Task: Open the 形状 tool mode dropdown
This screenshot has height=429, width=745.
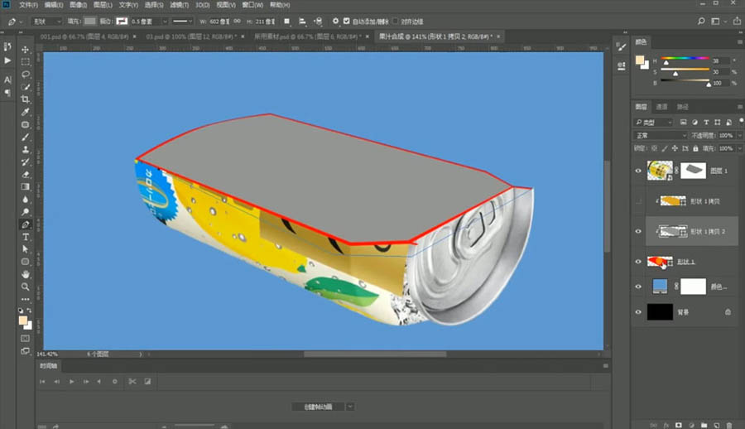Action: (48, 21)
